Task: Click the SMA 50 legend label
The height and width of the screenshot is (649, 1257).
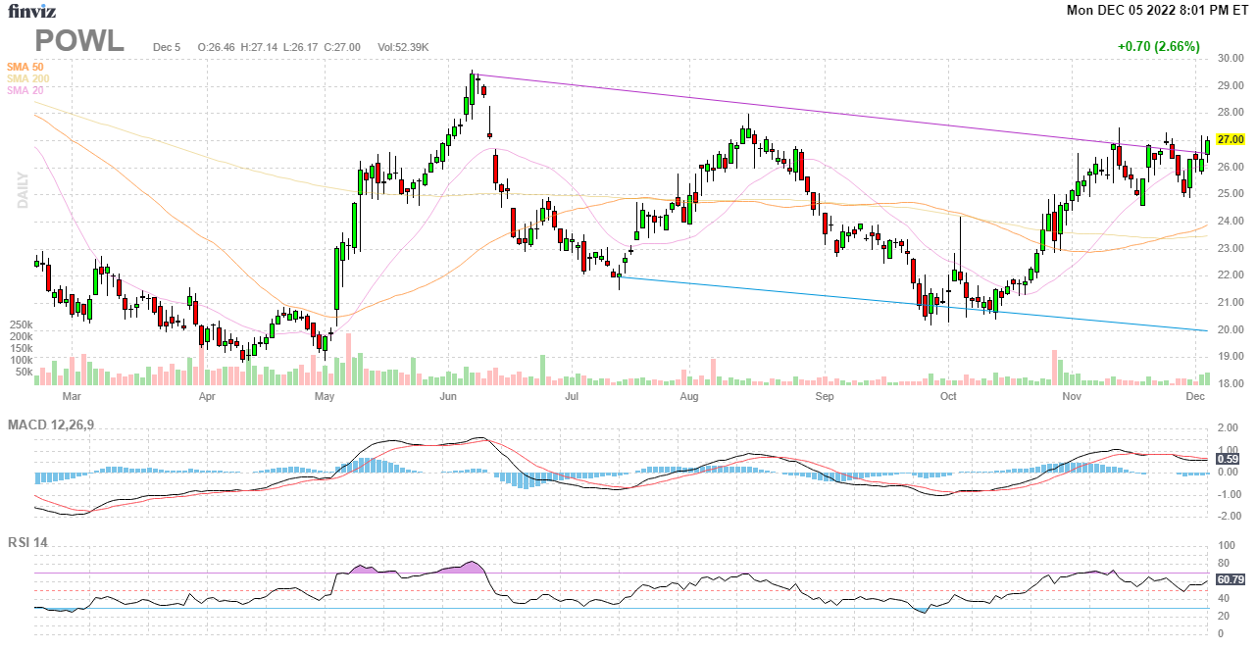Action: pyautogui.click(x=25, y=66)
